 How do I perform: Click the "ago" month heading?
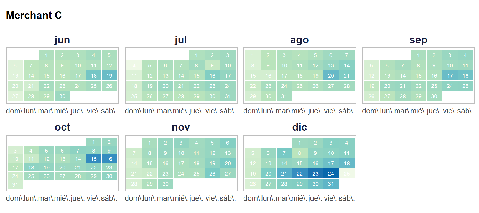tap(299, 40)
